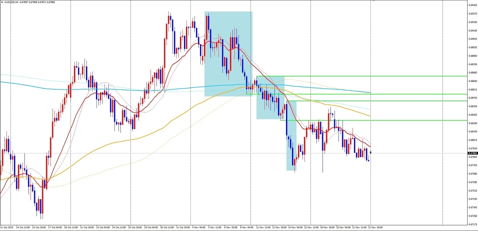Select the 25 Oct 20:00 time label
Viewport: 478px width, 231px height.
point(136,228)
